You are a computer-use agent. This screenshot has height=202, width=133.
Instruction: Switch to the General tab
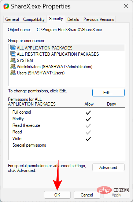[12, 19]
